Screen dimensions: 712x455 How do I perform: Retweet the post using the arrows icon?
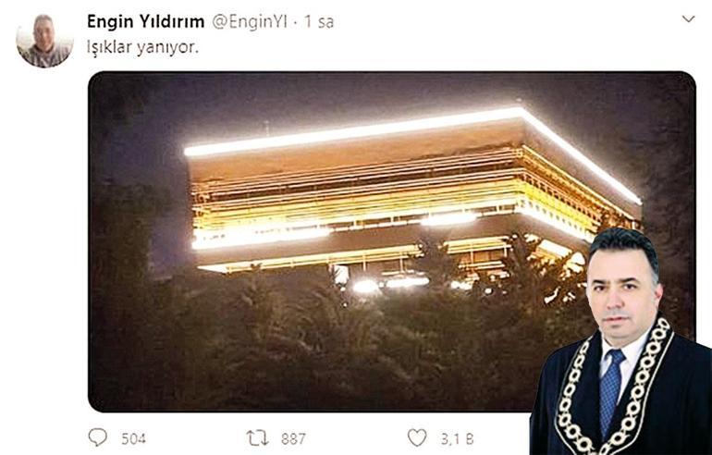click(257, 438)
